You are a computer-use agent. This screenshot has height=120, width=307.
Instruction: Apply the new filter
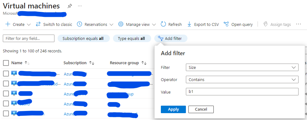click(x=173, y=109)
